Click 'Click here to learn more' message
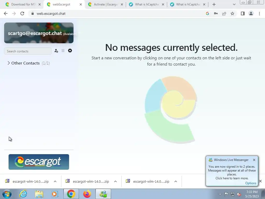 pos(232,178)
